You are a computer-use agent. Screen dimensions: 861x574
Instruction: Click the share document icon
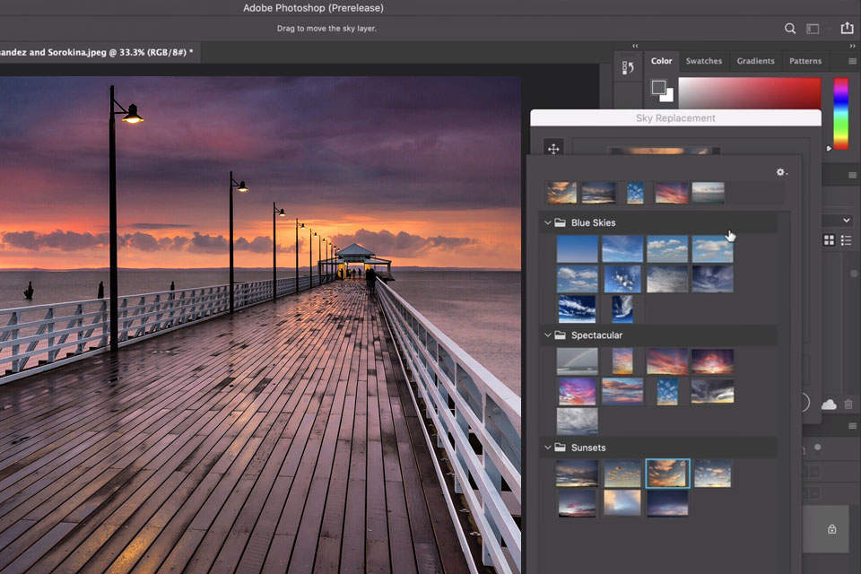[x=848, y=28]
